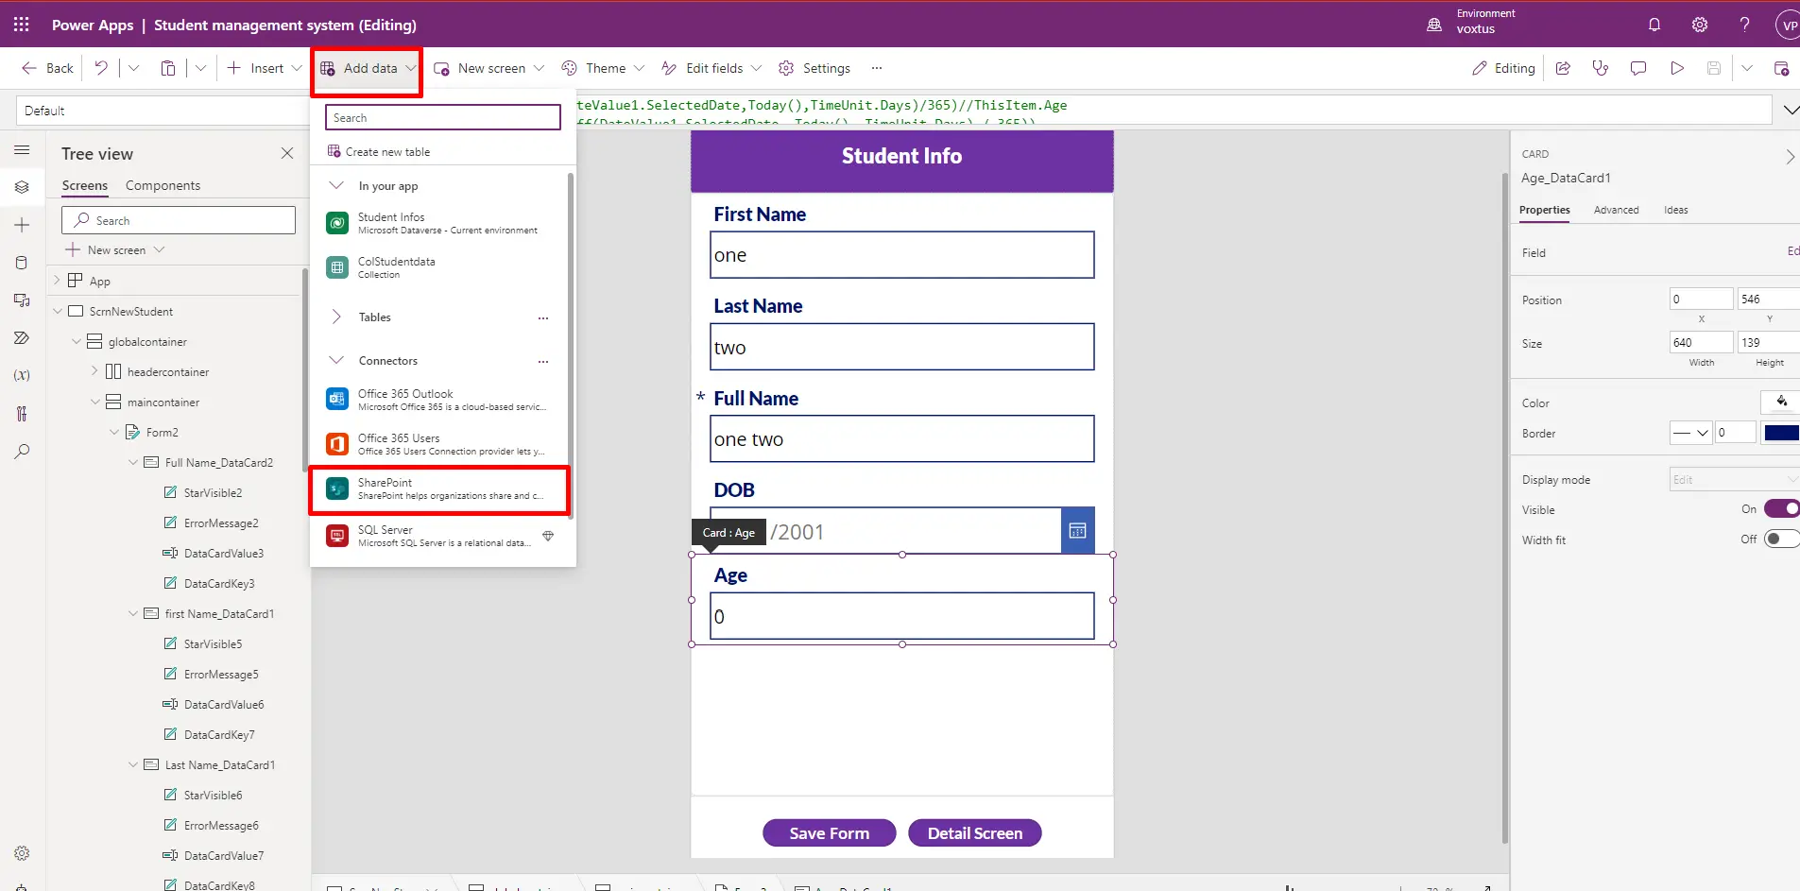This screenshot has width=1800, height=891.
Task: Open Power Automate icon in left sidebar
Action: [x=22, y=337]
